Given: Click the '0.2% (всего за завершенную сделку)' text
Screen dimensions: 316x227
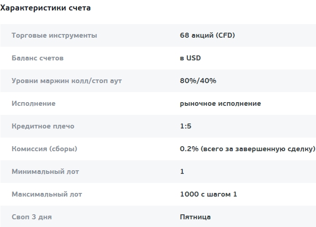Looking at the screenshot, I should coord(248,149).
